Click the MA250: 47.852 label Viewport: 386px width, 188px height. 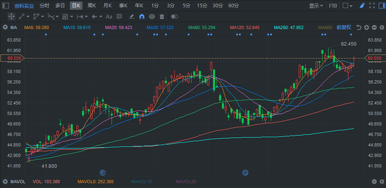click(x=289, y=27)
